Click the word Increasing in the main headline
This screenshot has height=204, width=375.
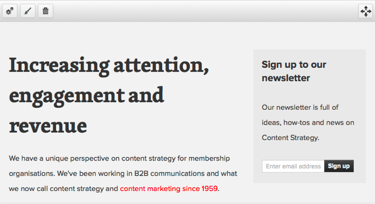pos(59,66)
